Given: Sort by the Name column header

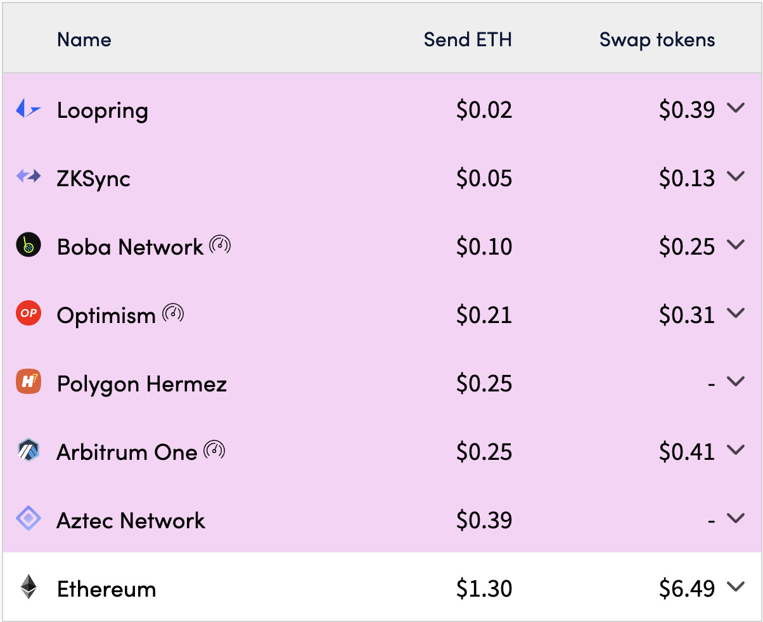Looking at the screenshot, I should 84,40.
